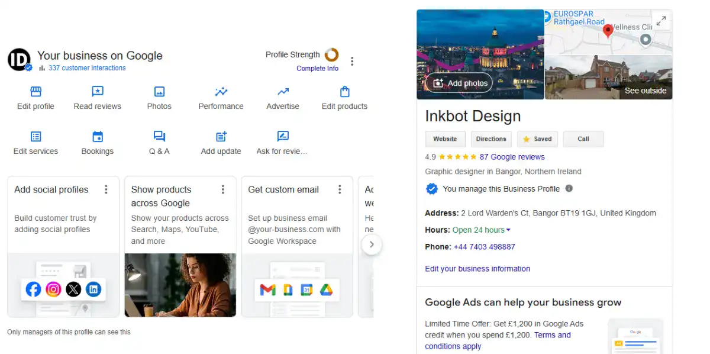This screenshot has height=354, width=710.
Task: Open 87 Google reviews link
Action: (512, 157)
